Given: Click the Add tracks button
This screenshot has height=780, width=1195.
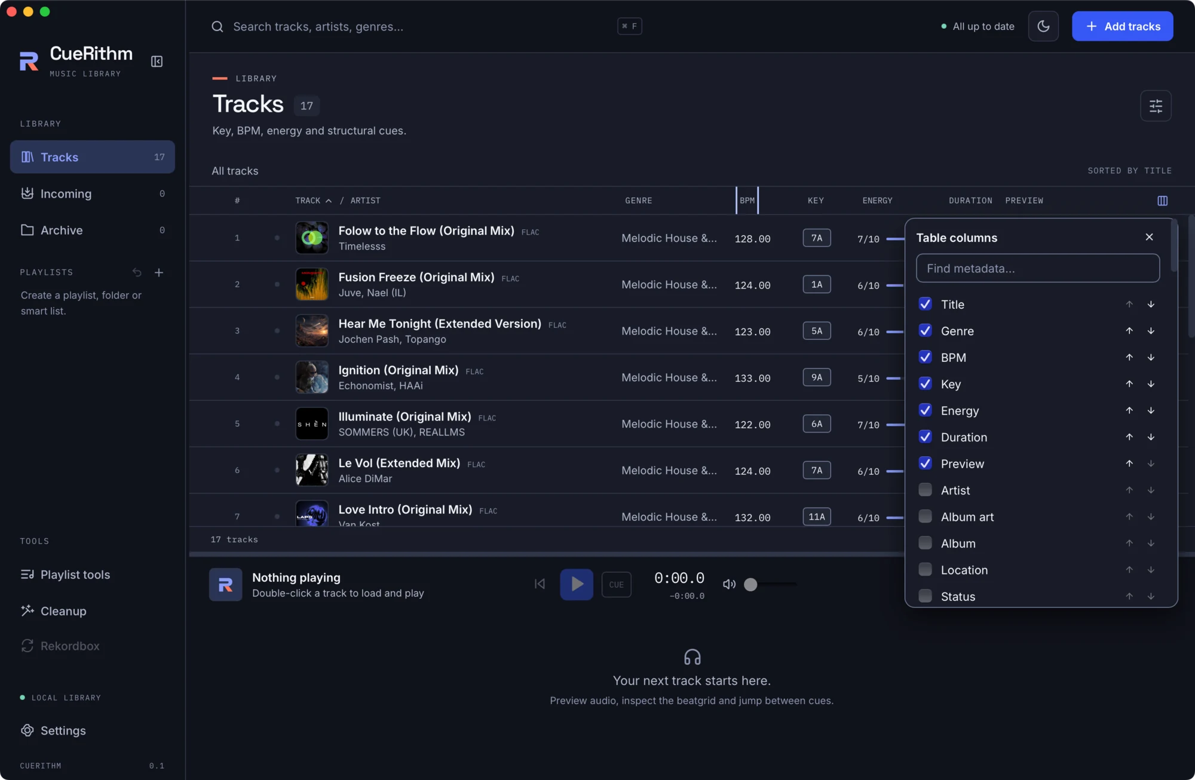Looking at the screenshot, I should click(1122, 26).
